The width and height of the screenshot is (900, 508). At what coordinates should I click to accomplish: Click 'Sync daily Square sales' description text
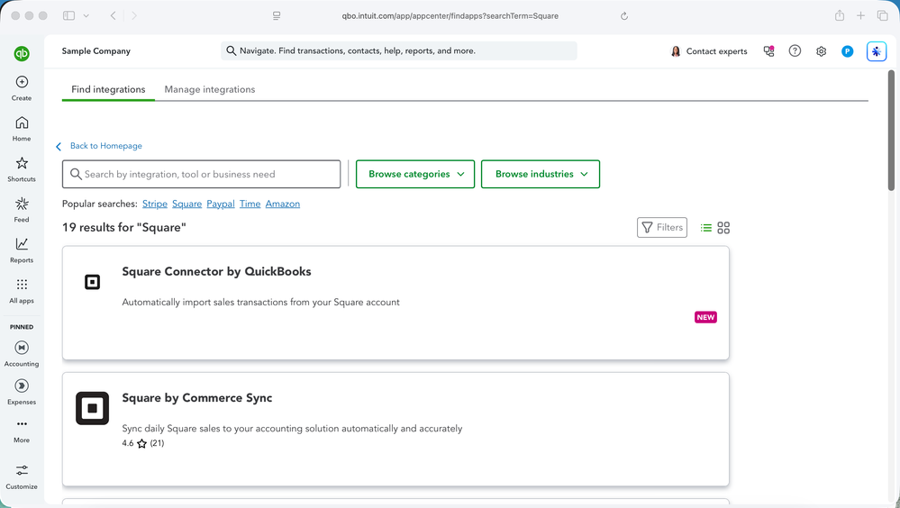click(292, 428)
